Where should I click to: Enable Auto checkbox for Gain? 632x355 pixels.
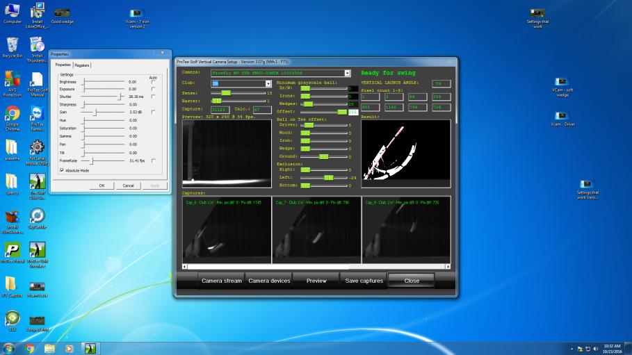(153, 112)
